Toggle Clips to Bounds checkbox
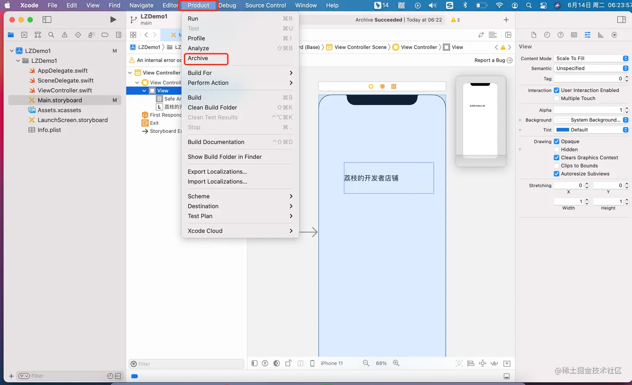 [556, 165]
